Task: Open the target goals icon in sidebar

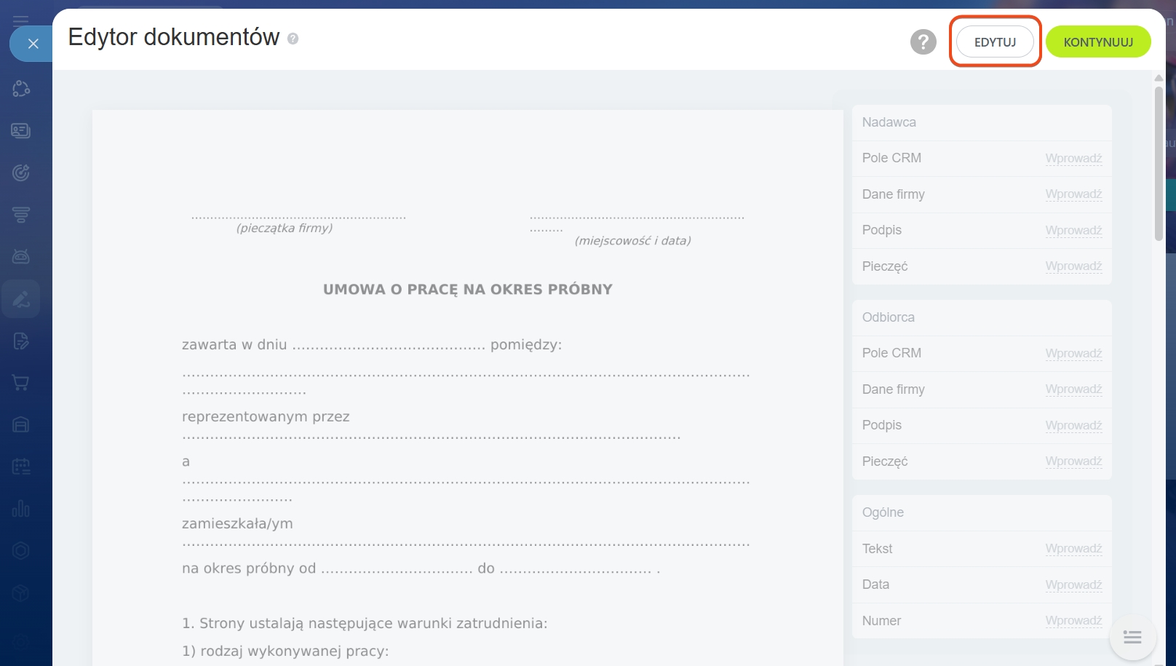Action: pyautogui.click(x=21, y=173)
